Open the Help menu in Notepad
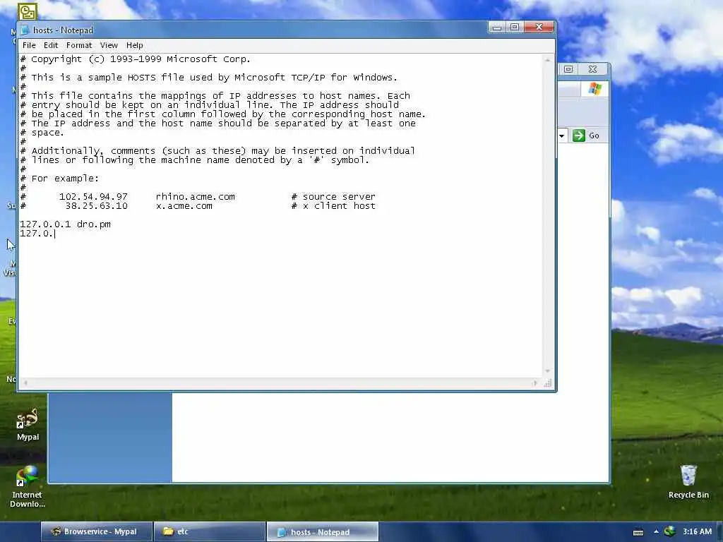The height and width of the screenshot is (542, 723). 135,45
